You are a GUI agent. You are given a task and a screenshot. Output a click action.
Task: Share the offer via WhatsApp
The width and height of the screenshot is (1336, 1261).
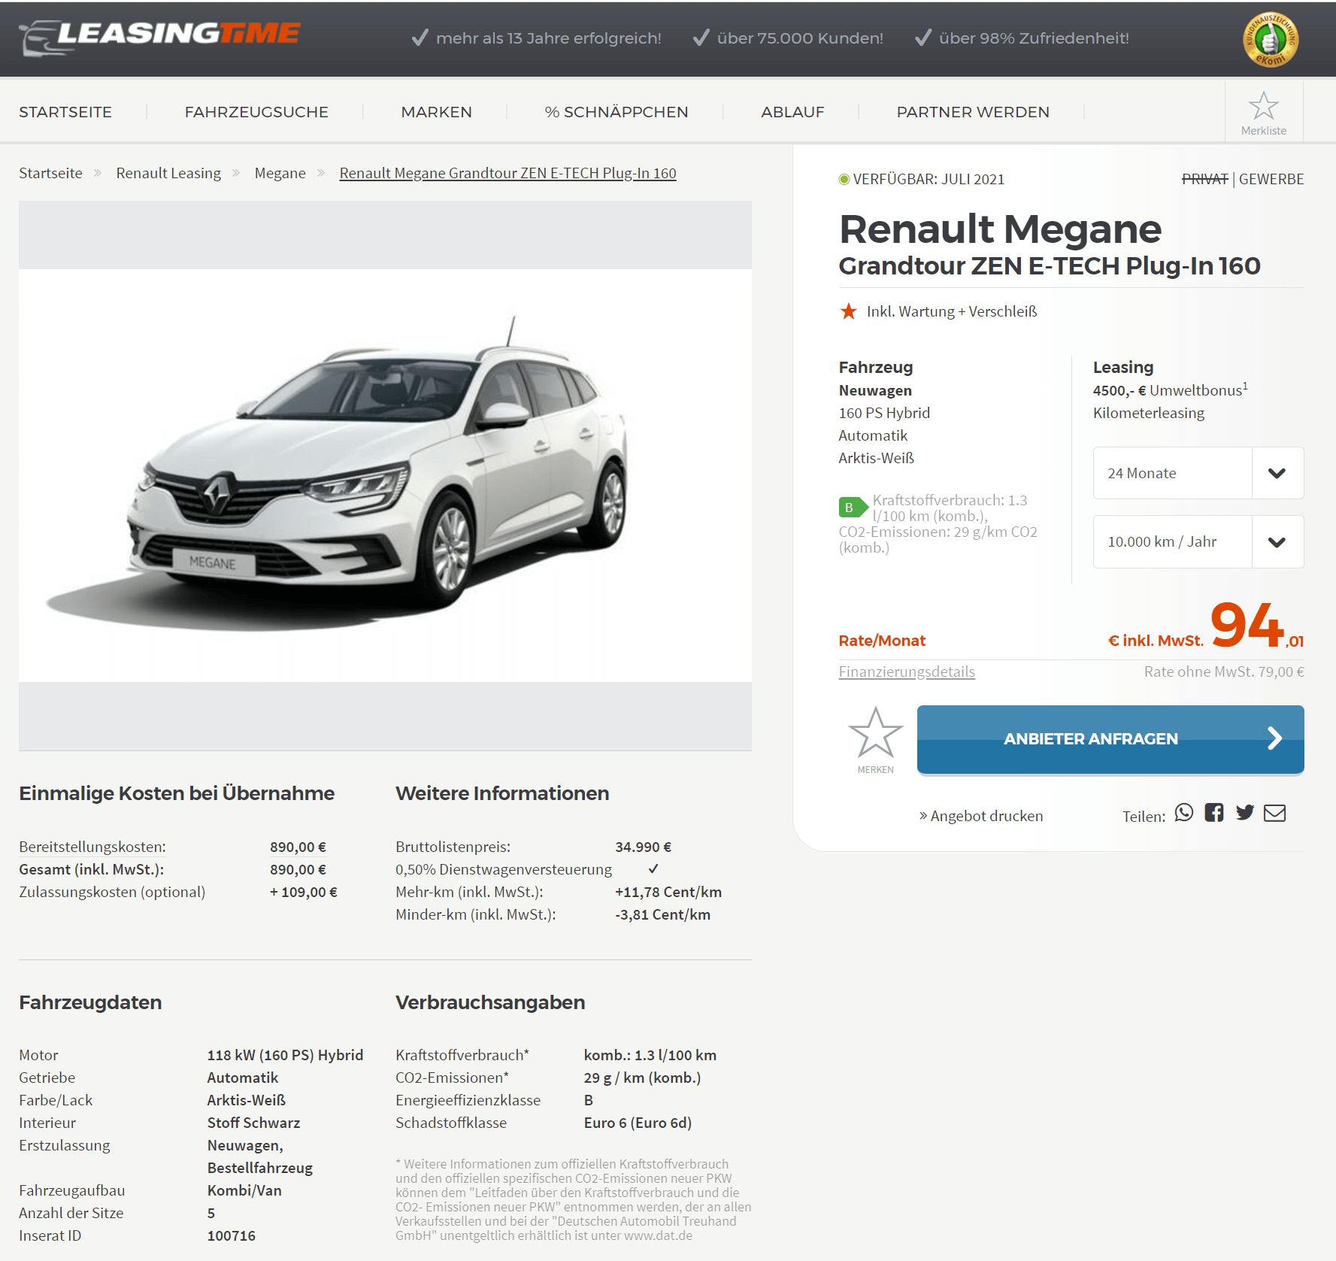[1184, 813]
